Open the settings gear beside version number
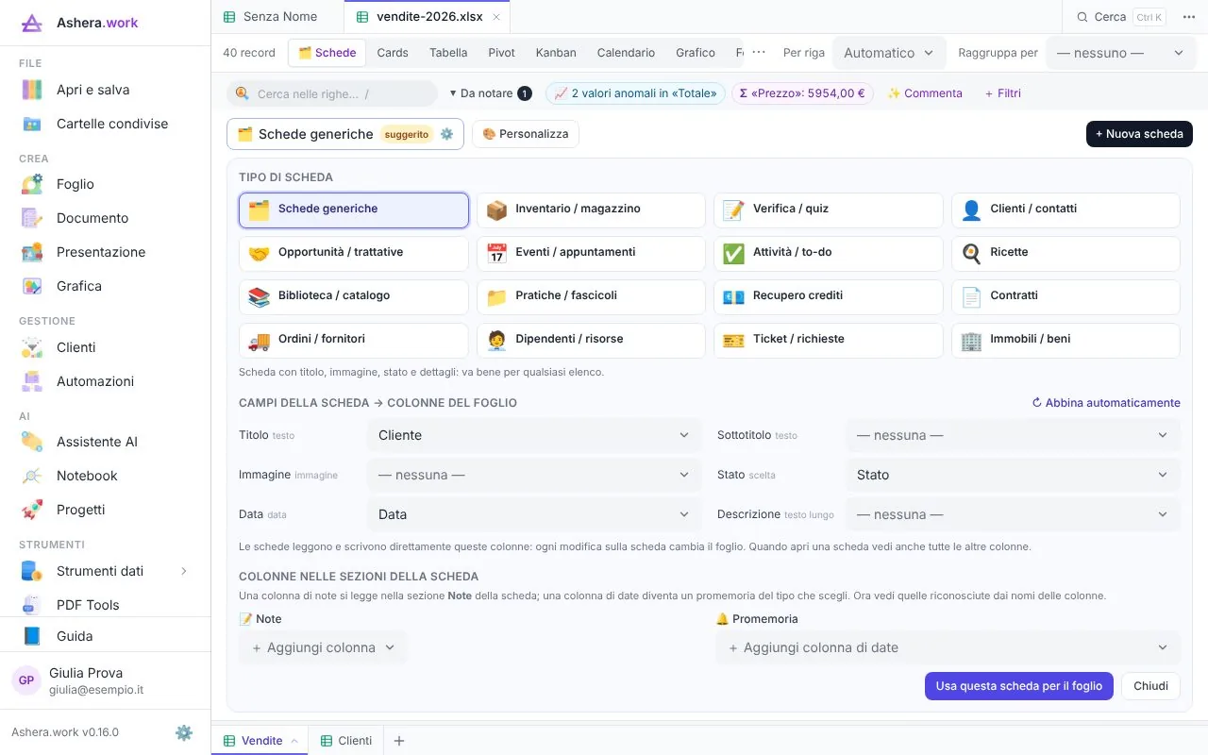1208x755 pixels. (184, 732)
